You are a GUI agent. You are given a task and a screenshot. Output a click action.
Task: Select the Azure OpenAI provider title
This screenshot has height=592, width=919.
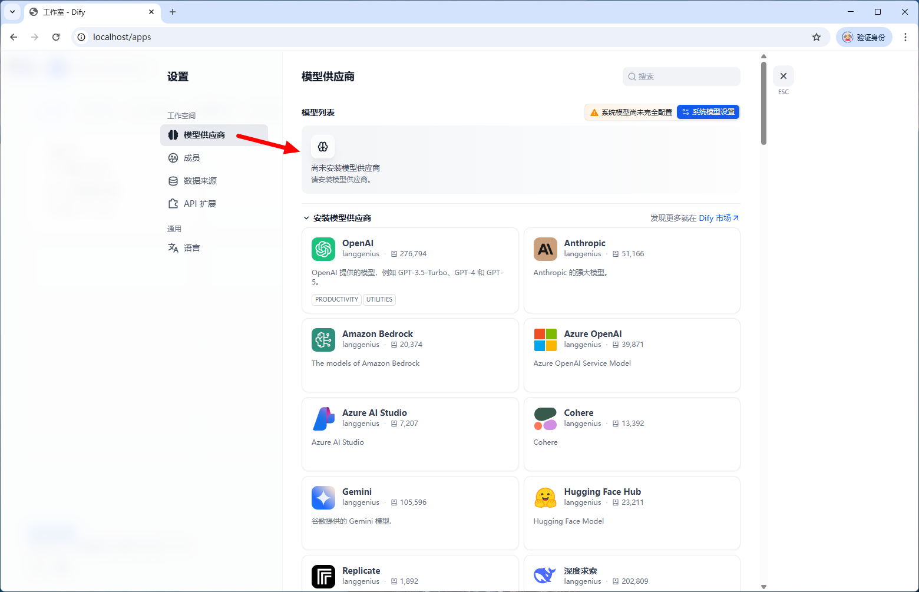tap(593, 334)
